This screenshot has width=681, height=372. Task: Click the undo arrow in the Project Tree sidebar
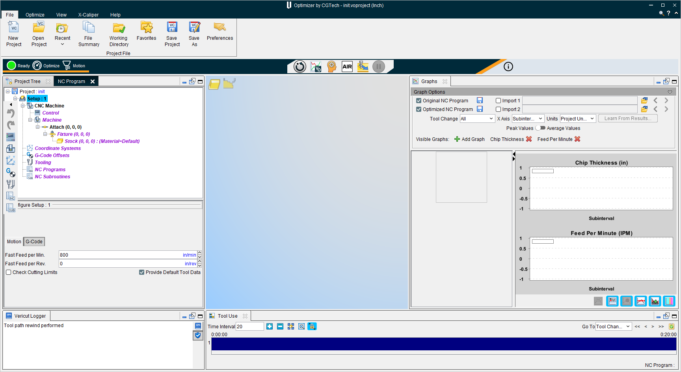click(11, 113)
